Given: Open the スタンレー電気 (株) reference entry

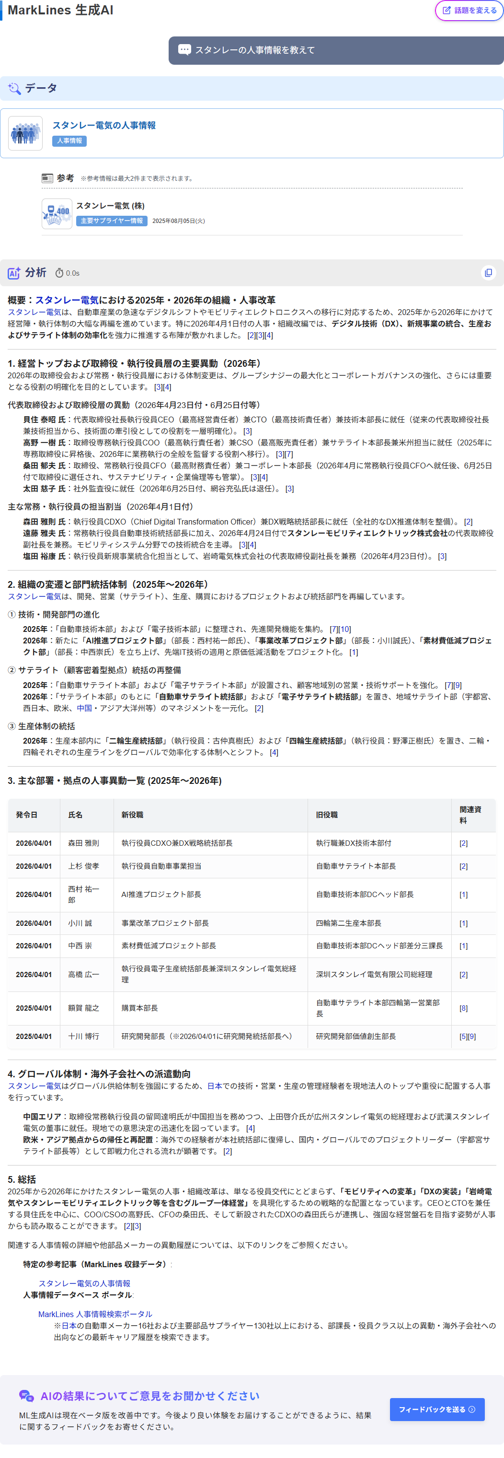Looking at the screenshot, I should point(110,206).
